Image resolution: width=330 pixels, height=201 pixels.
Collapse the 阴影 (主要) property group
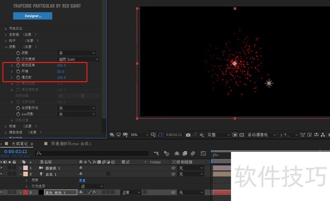(6, 47)
